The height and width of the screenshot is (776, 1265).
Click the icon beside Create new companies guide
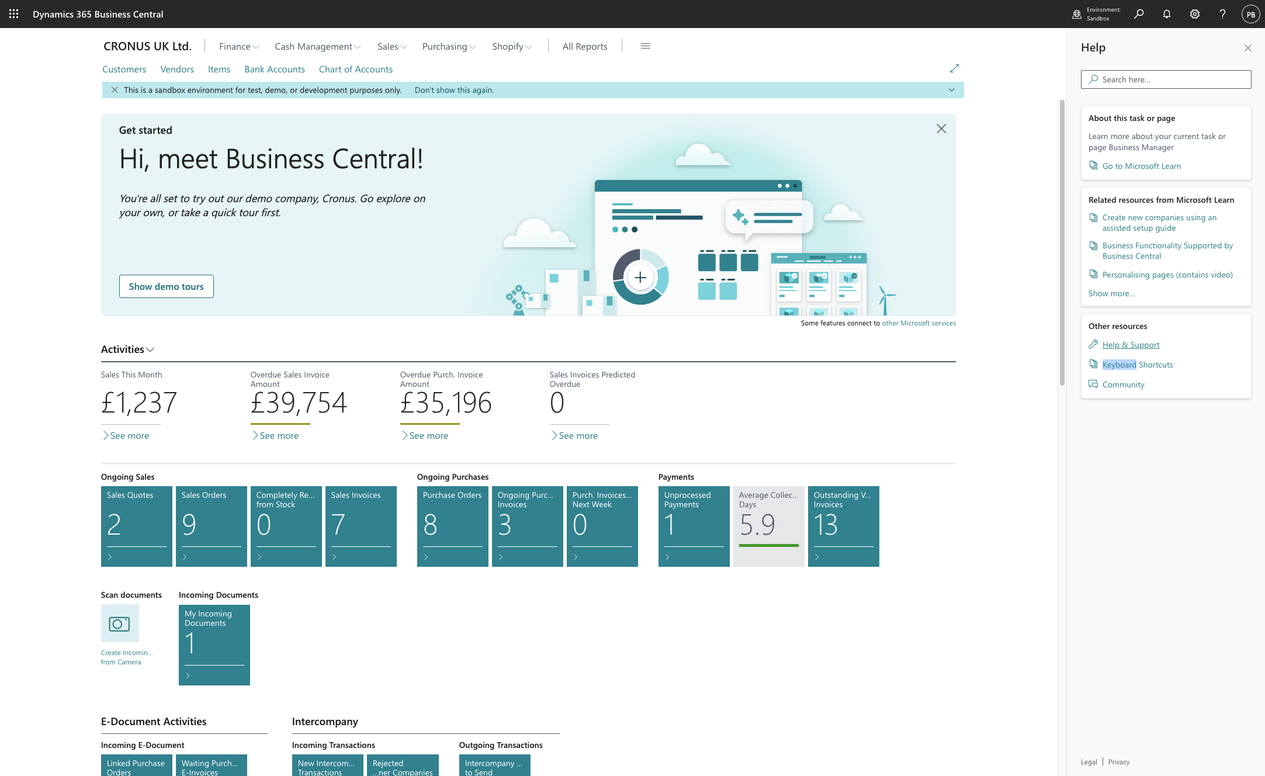click(1093, 217)
